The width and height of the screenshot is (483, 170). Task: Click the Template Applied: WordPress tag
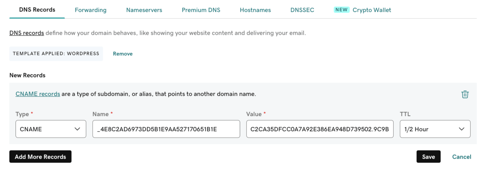tap(56, 54)
